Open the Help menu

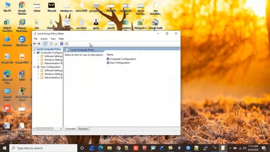click(x=61, y=39)
